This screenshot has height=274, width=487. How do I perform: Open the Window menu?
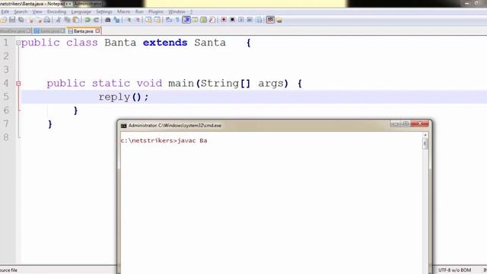(177, 12)
